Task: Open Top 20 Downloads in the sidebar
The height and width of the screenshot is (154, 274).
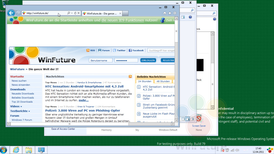Action: [22, 102]
